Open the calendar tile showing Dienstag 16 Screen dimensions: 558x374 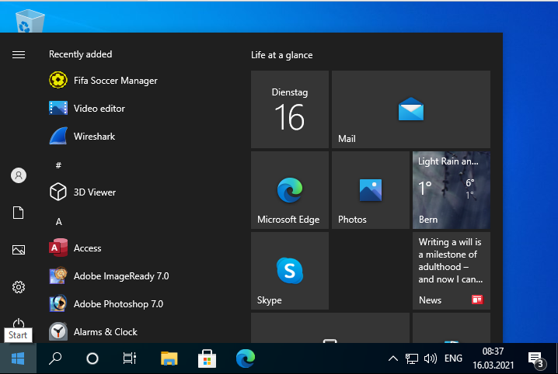[x=289, y=109]
